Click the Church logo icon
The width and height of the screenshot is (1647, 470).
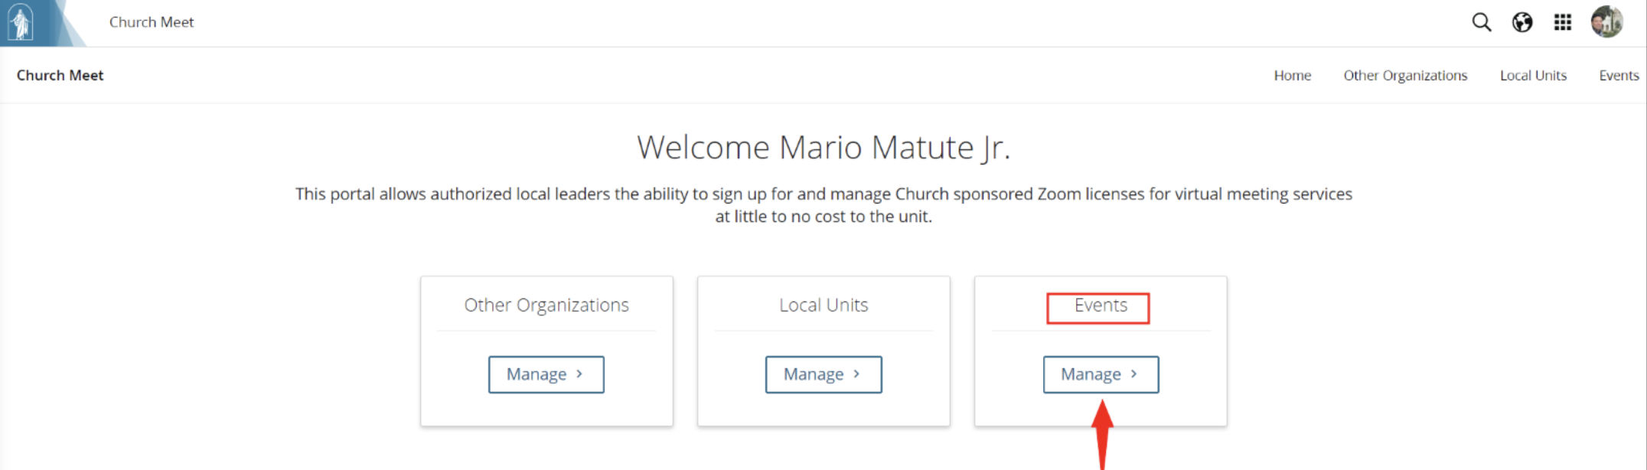[21, 22]
